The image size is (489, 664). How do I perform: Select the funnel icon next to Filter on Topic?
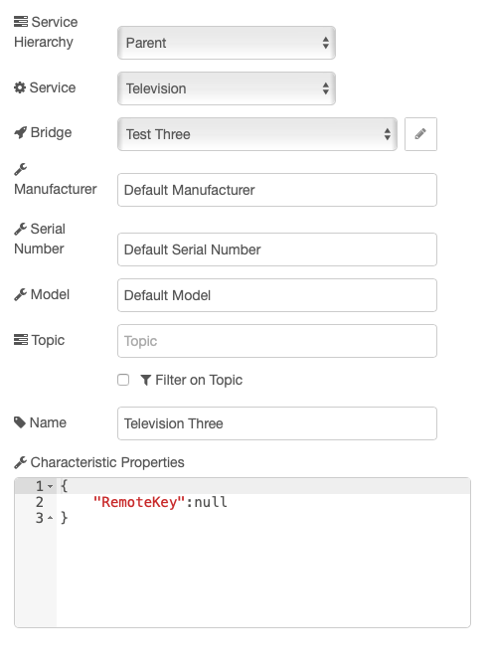(146, 381)
